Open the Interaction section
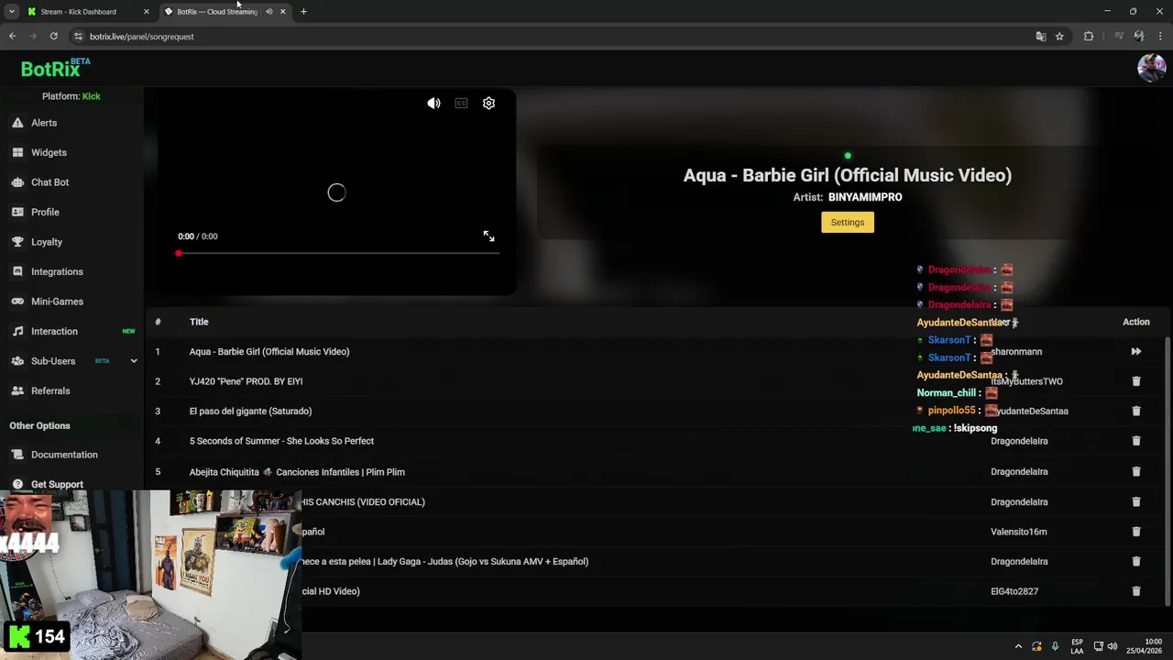 pos(54,331)
